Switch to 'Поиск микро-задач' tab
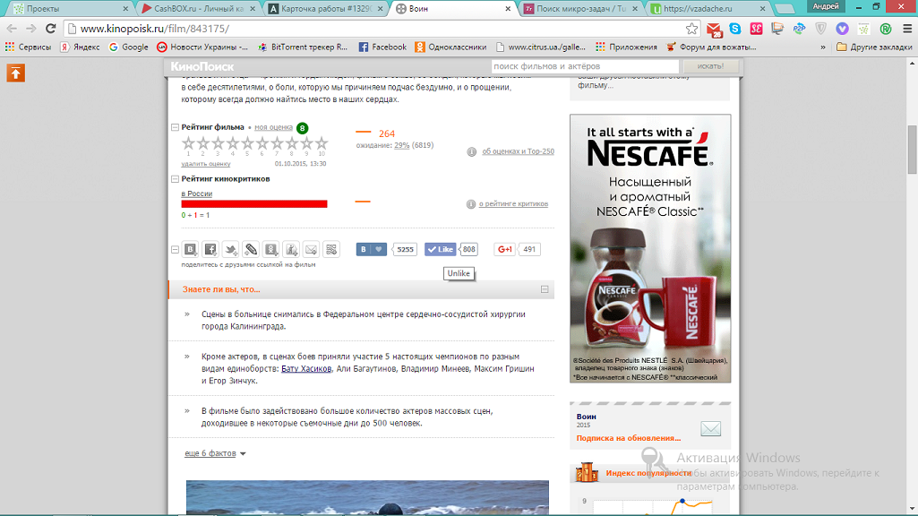Image resolution: width=918 pixels, height=516 pixels. 580,9
